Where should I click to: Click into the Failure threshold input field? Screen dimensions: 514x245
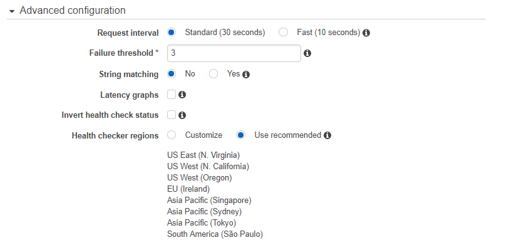[x=234, y=53]
